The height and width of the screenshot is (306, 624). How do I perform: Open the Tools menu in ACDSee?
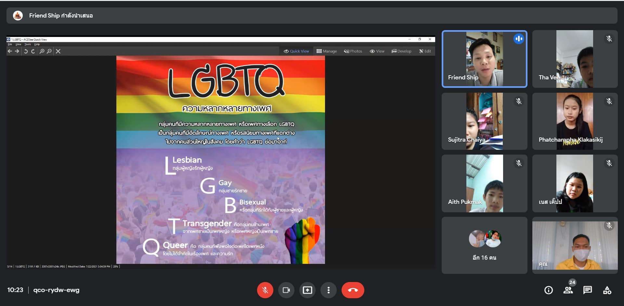(28, 44)
